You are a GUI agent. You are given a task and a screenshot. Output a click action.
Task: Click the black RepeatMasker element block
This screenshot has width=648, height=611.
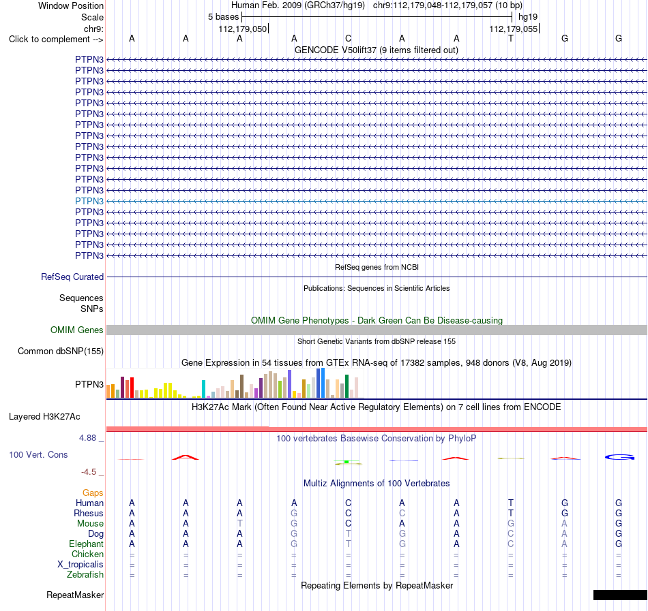click(620, 595)
